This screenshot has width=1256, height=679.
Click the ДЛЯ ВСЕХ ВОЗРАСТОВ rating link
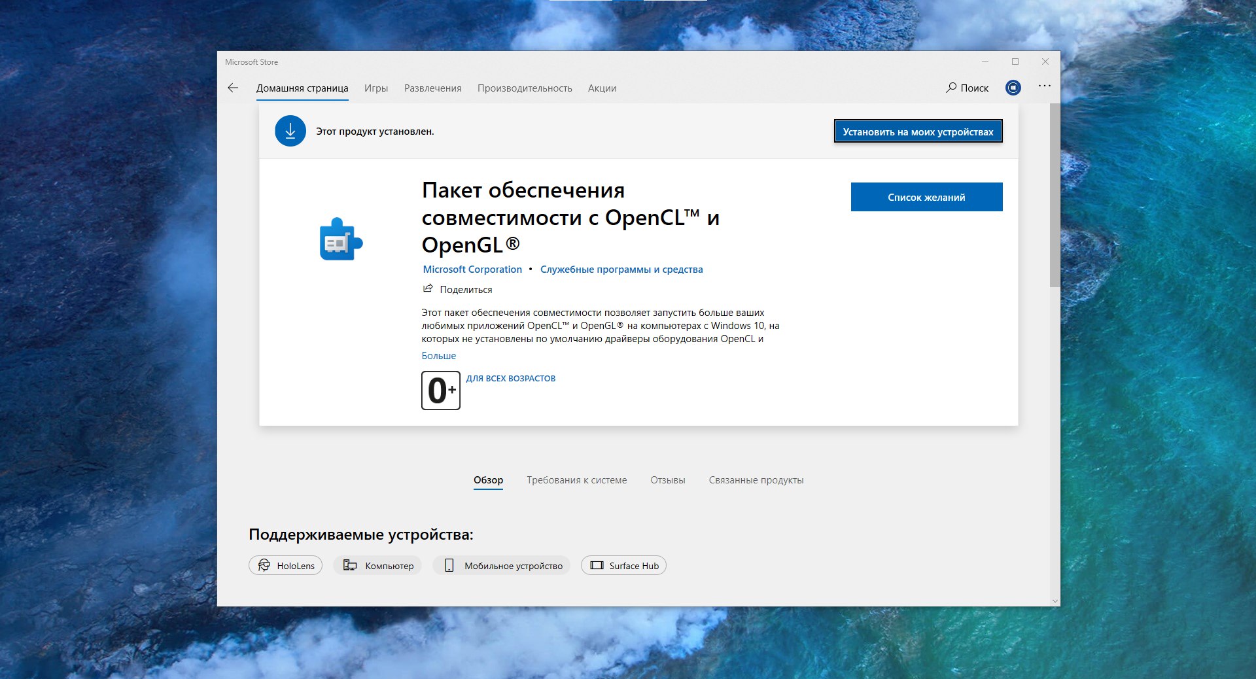point(510,378)
